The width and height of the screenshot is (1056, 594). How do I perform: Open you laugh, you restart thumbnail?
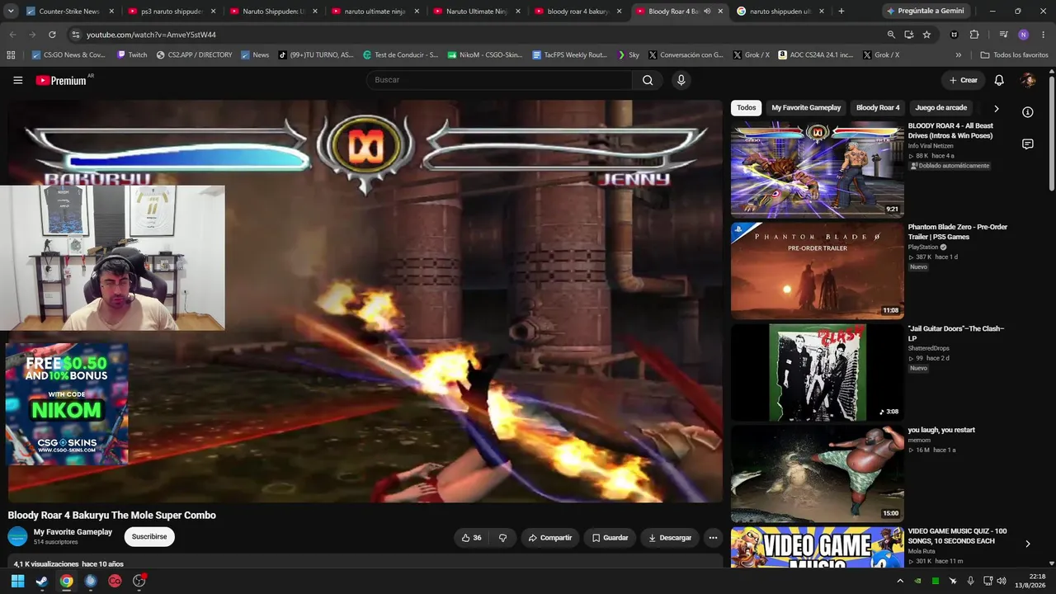pos(818,474)
